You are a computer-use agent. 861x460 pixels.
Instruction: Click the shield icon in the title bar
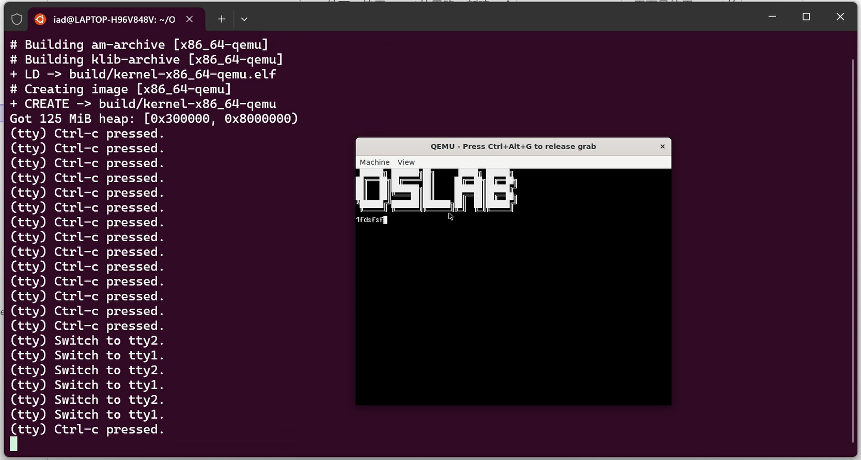(17, 20)
